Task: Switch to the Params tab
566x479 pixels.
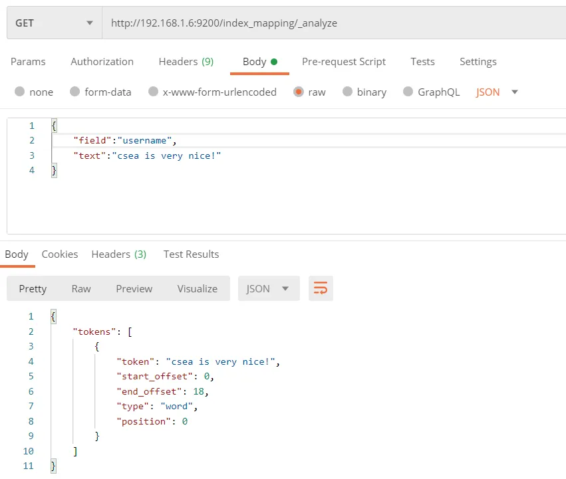Action: (28, 61)
